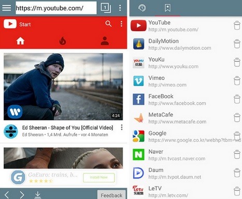Tap the Google bookmark icon

pos(138,136)
